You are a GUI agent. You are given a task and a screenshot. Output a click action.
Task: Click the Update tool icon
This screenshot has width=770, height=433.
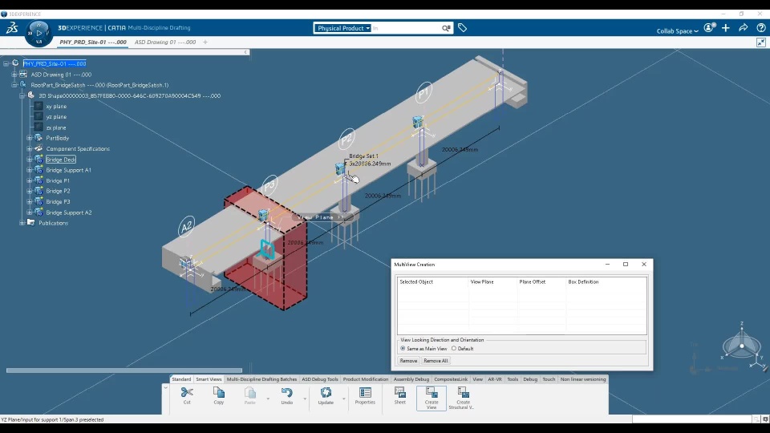click(x=326, y=392)
